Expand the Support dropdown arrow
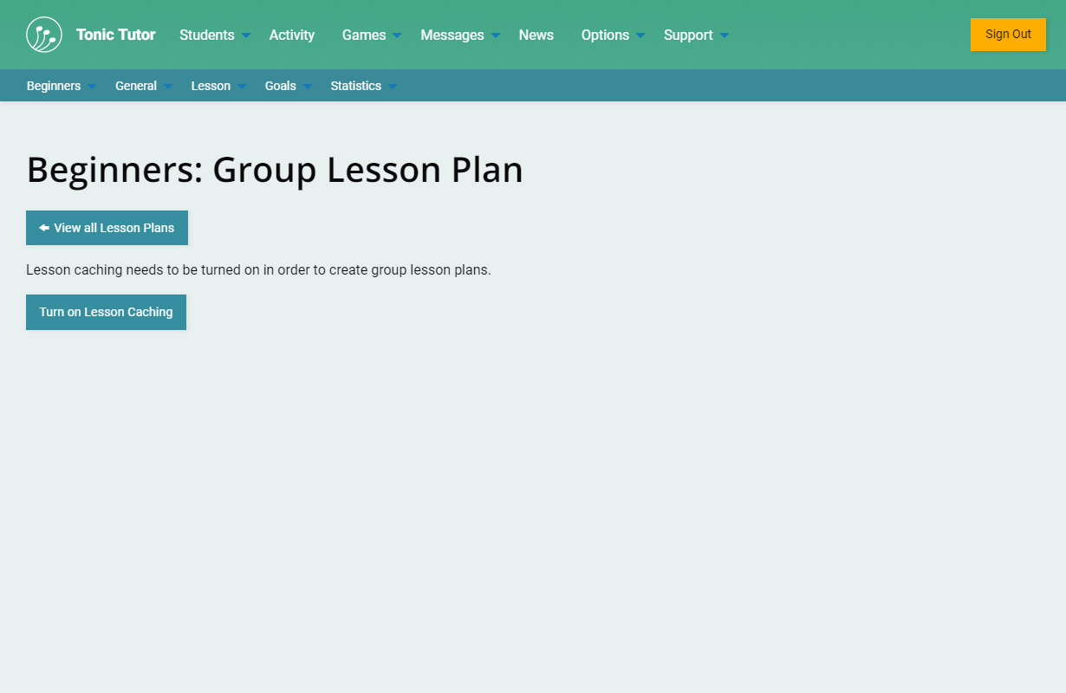 tap(725, 36)
